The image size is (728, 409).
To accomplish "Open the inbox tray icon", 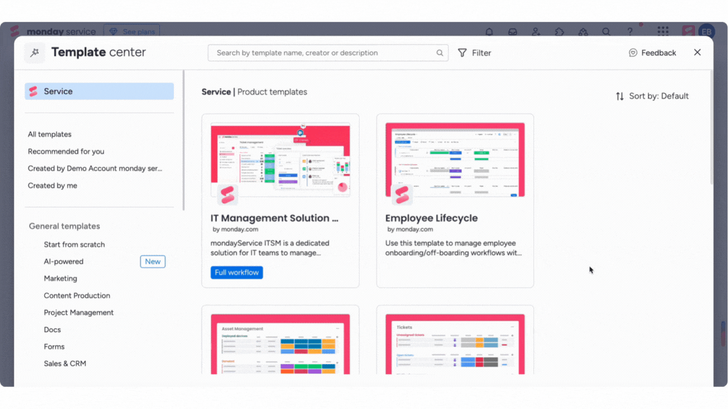I will pyautogui.click(x=513, y=32).
